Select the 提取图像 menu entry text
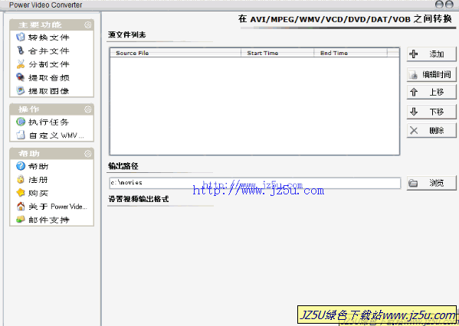459x326 pixels. coord(49,91)
